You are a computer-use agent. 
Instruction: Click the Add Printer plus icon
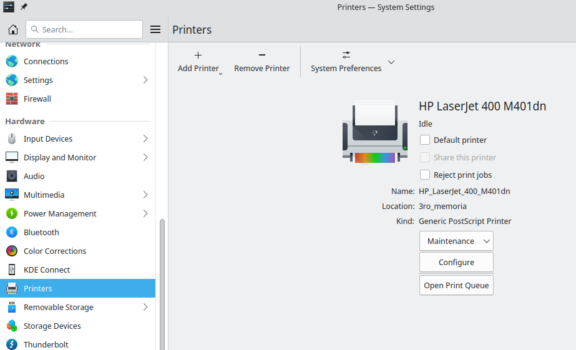click(x=198, y=56)
